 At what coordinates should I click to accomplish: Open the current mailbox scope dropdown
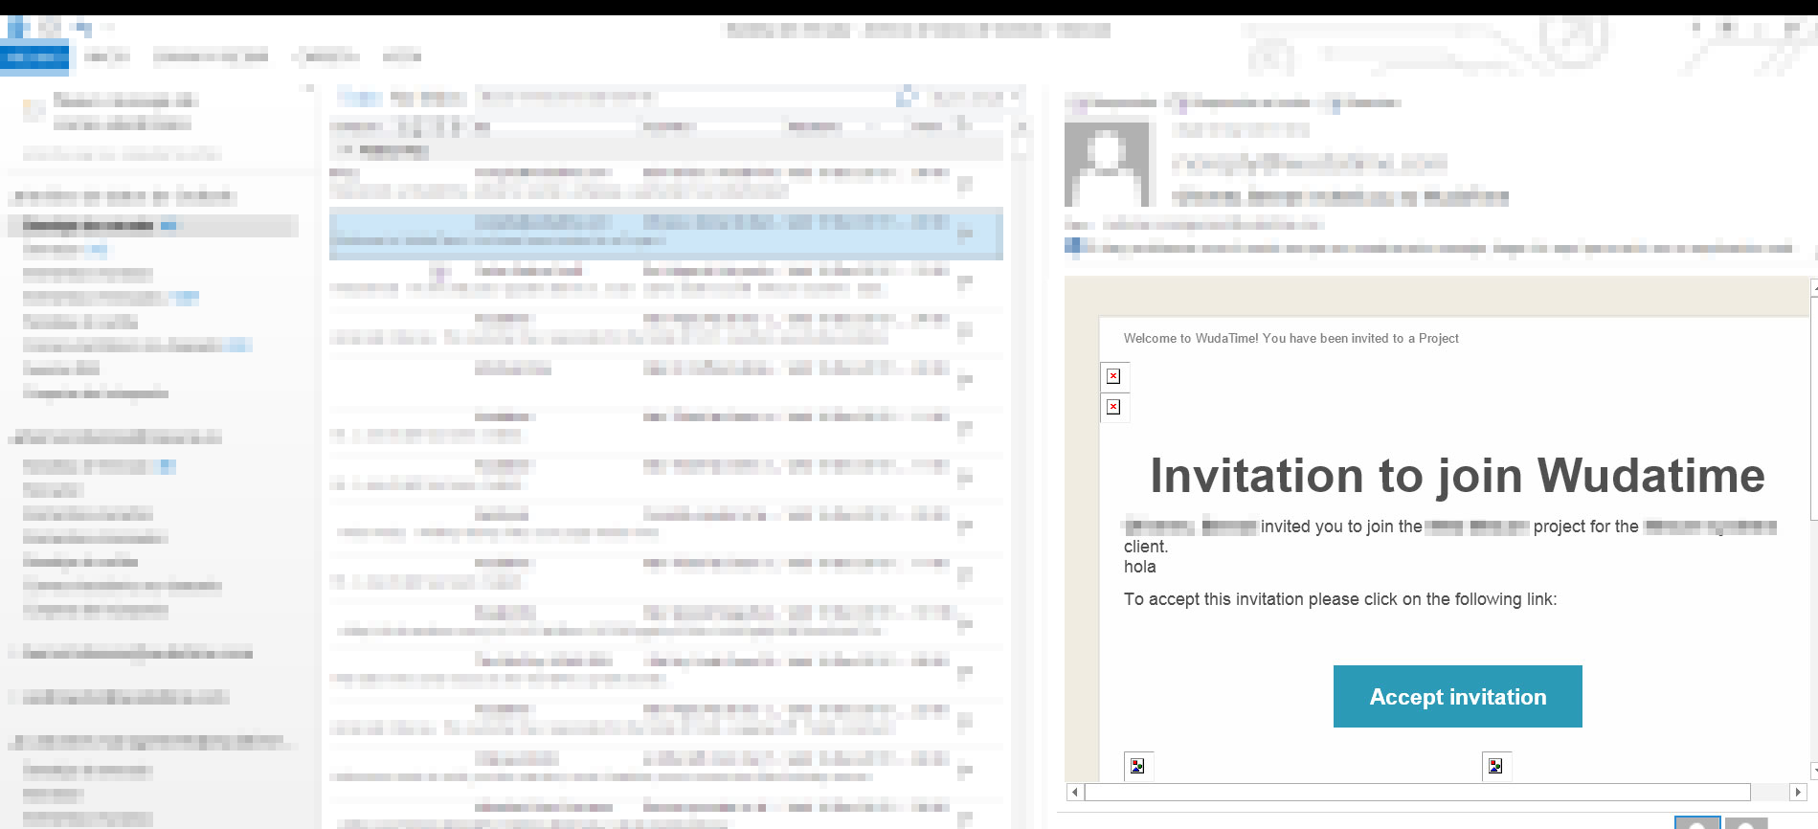(x=975, y=97)
